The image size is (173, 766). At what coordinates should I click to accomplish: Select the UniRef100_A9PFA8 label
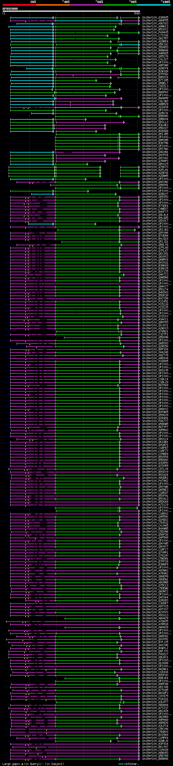point(155,684)
